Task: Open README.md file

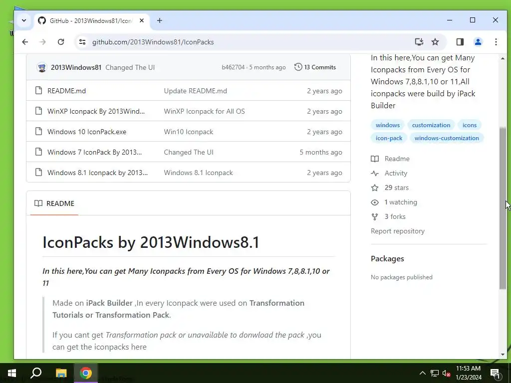Action: click(66, 91)
